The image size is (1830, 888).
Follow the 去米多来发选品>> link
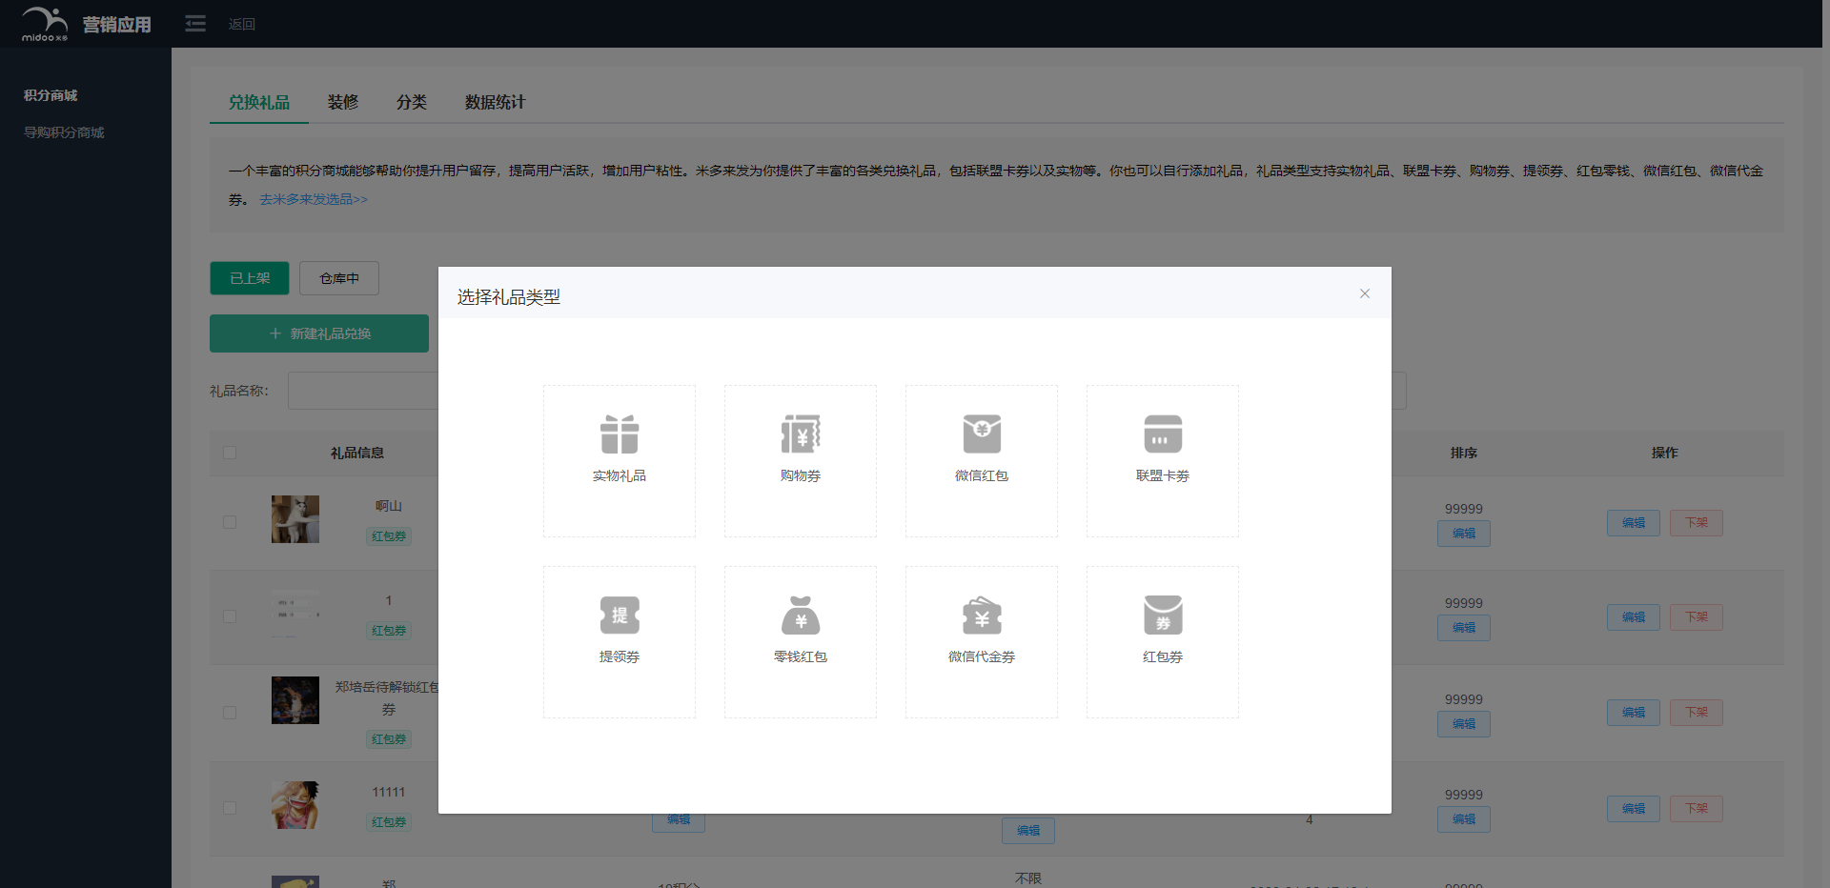point(314,199)
